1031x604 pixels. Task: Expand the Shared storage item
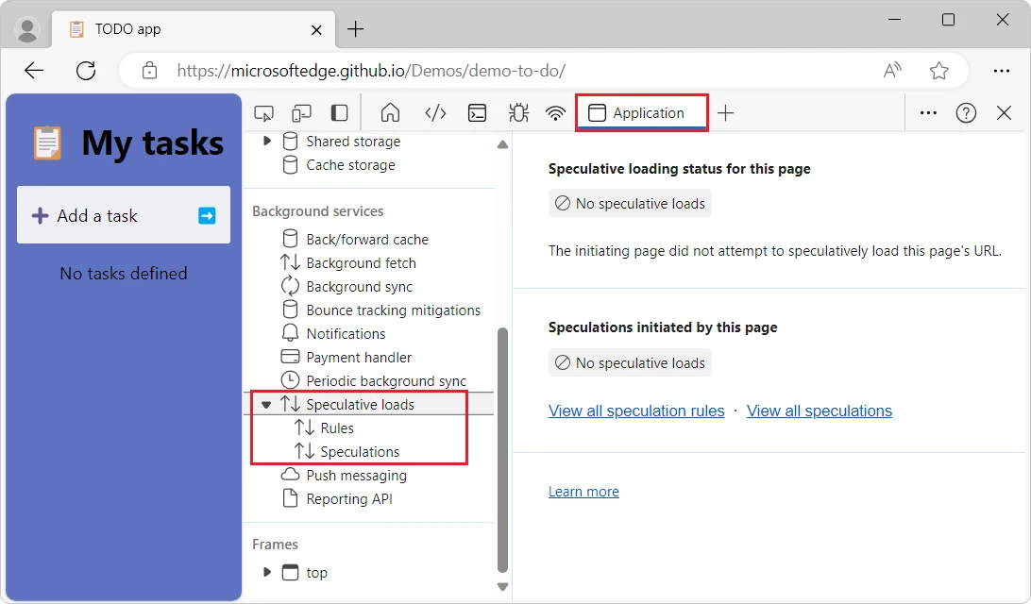267,141
